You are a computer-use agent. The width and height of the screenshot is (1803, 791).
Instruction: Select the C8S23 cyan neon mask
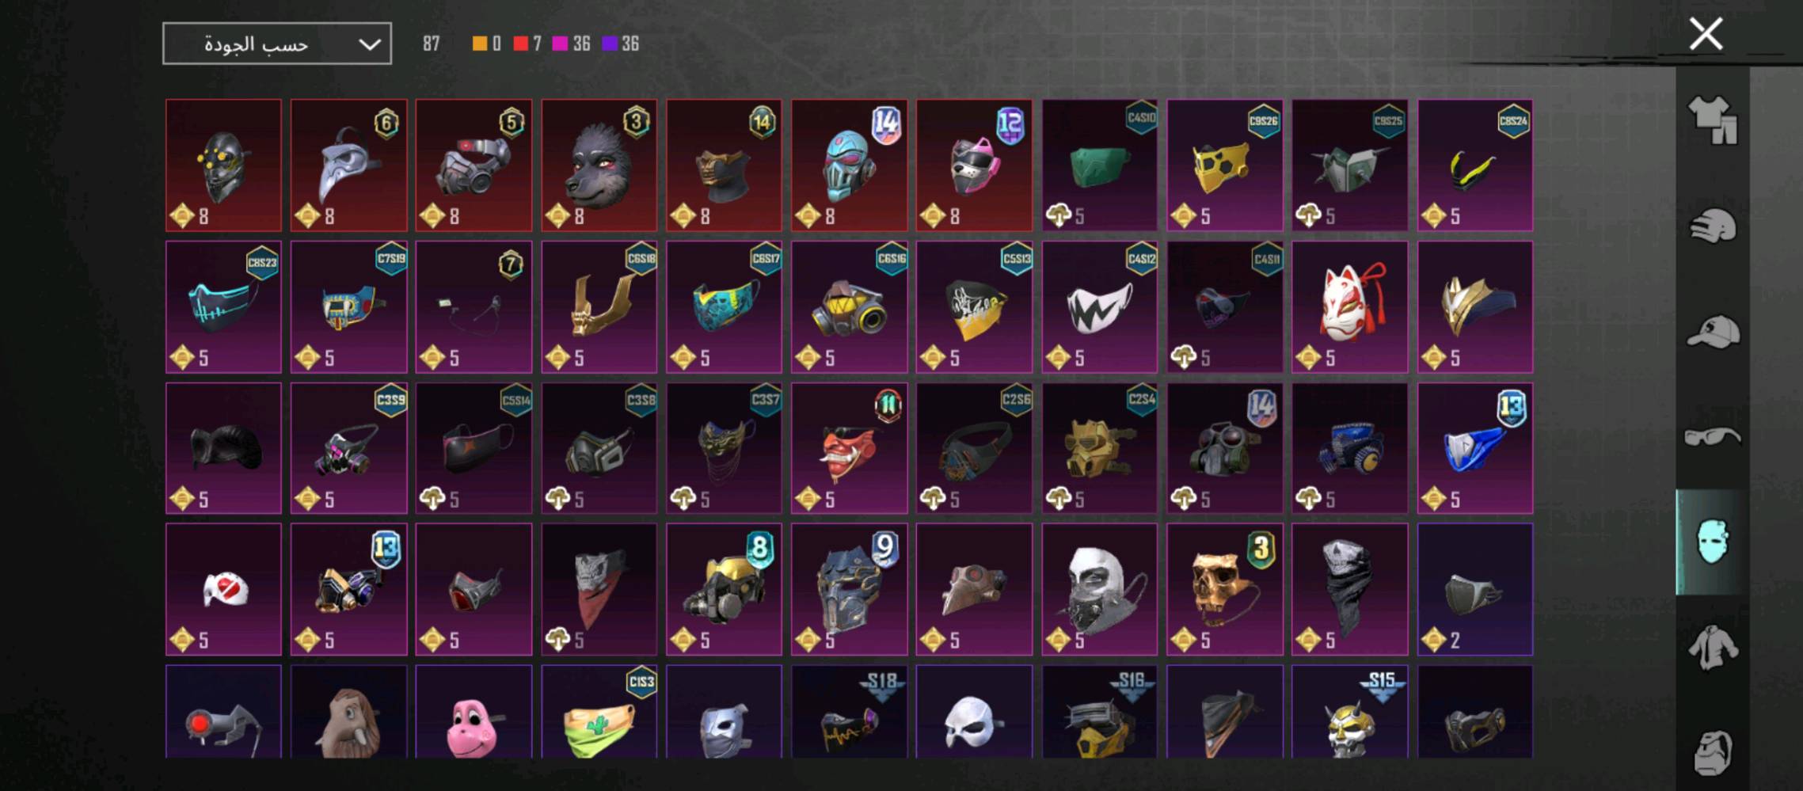point(223,307)
